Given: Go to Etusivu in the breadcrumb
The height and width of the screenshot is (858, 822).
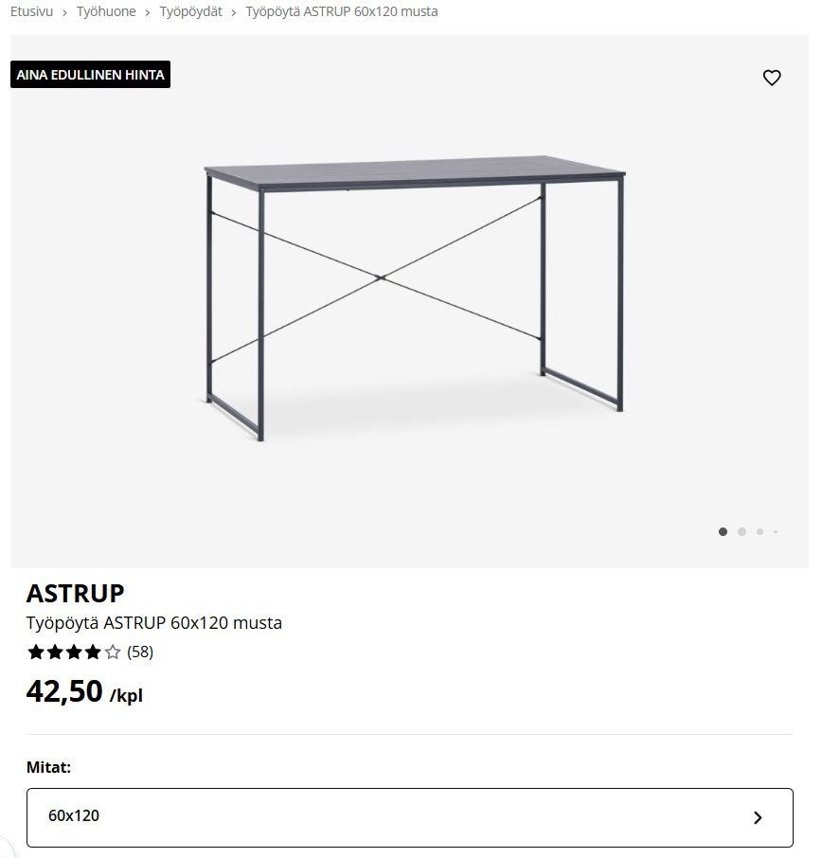Looking at the screenshot, I should [x=31, y=12].
